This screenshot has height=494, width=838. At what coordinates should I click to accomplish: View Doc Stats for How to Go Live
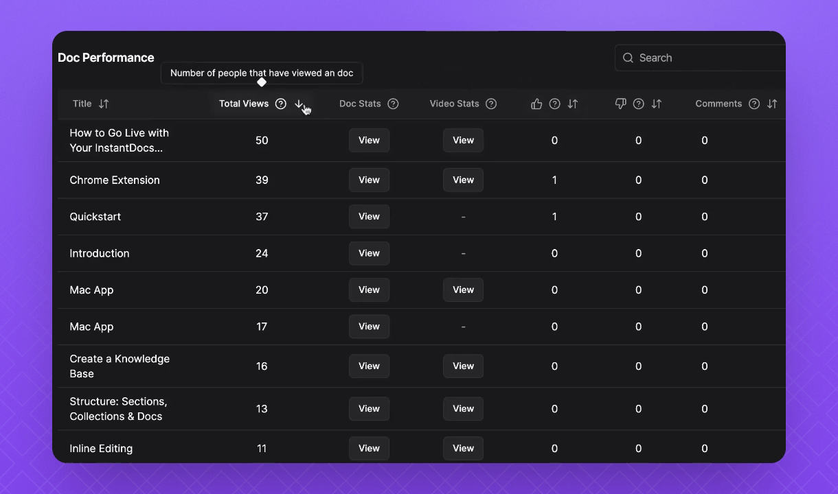369,140
